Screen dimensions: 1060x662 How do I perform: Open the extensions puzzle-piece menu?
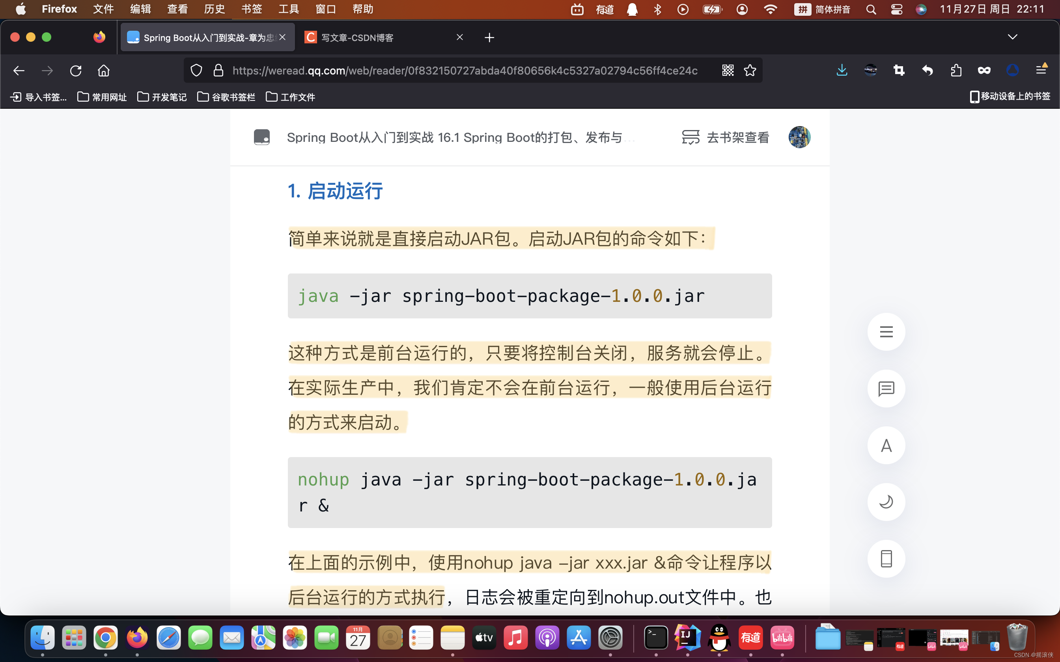pos(956,71)
